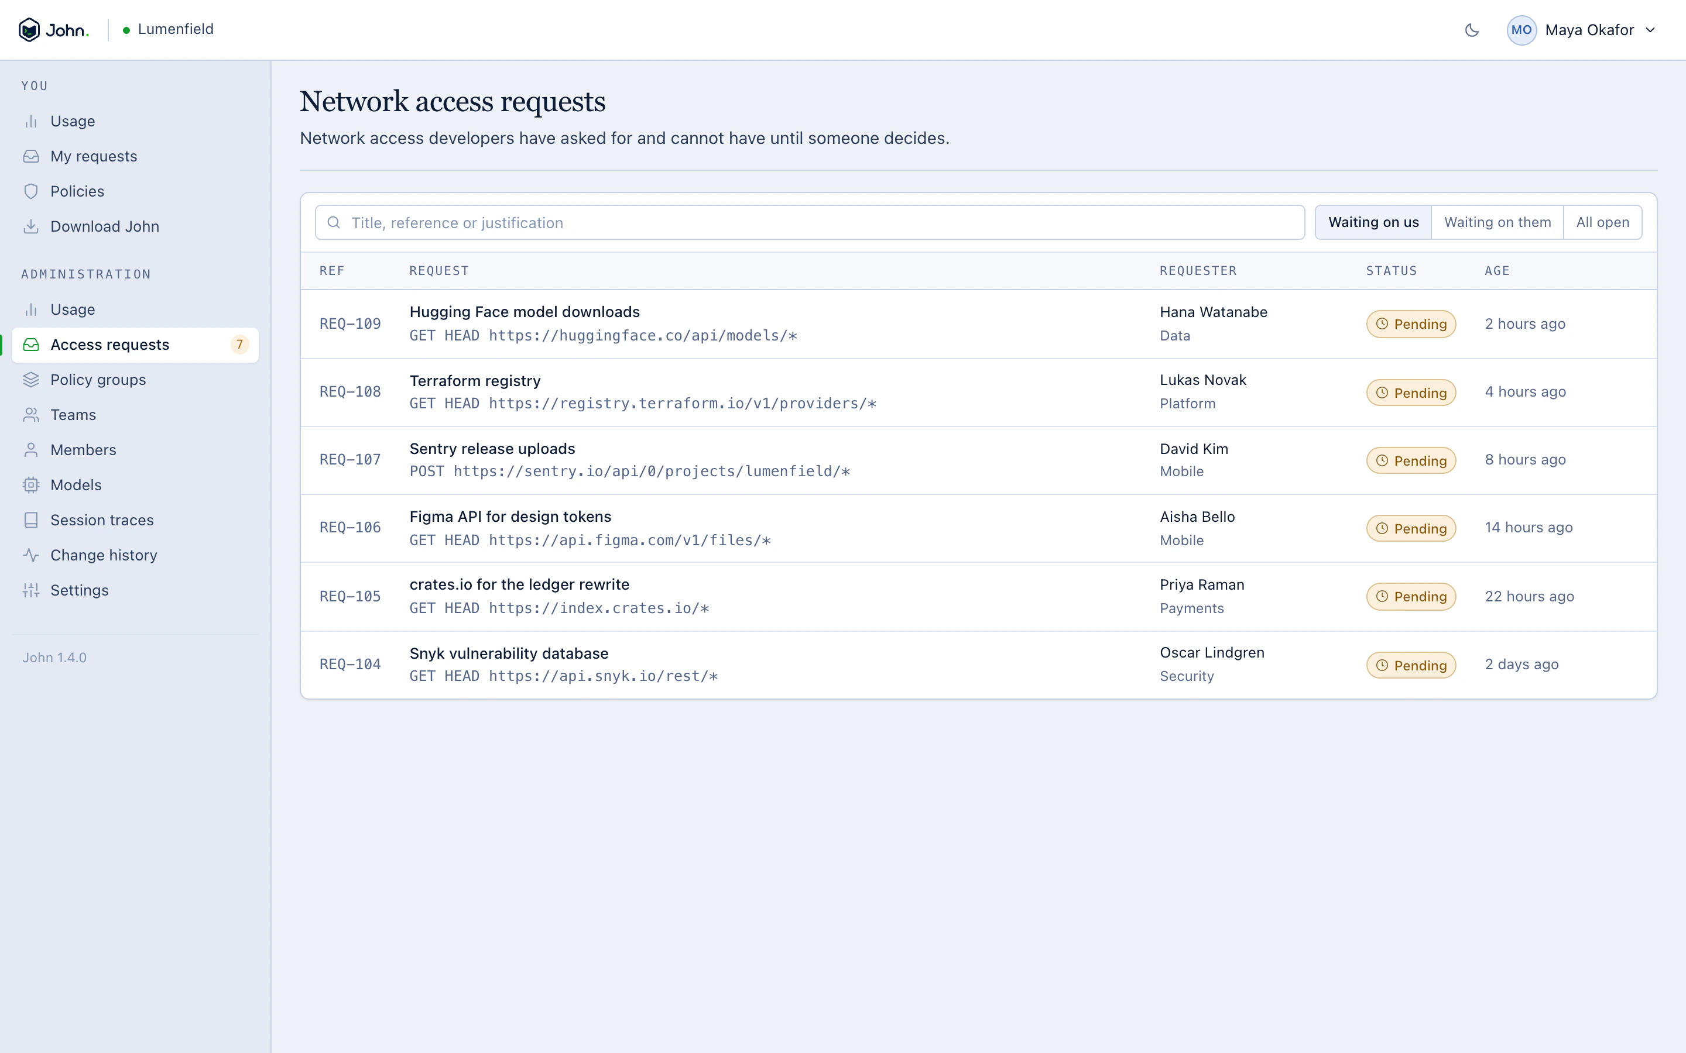Open Terraform registry request title
Viewport: 1686px width, 1053px height.
475,381
